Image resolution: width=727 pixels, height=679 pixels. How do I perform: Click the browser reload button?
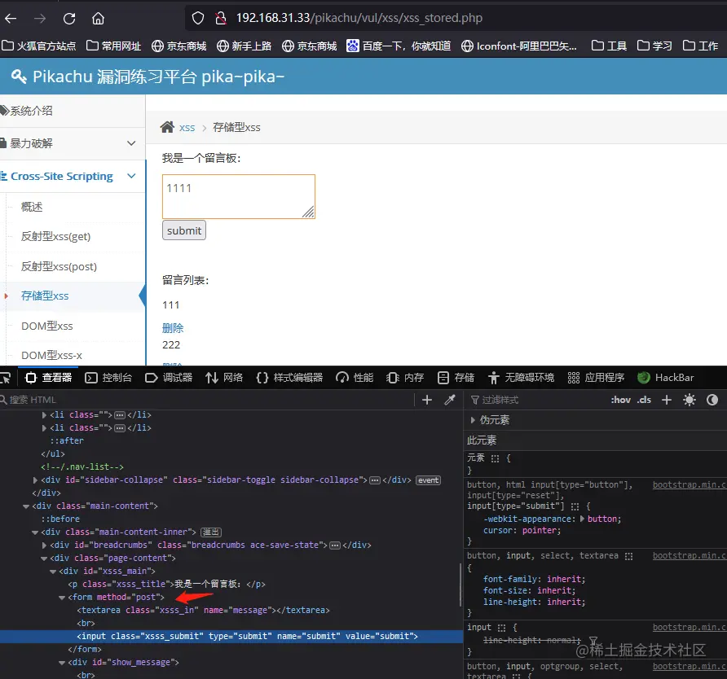(69, 18)
